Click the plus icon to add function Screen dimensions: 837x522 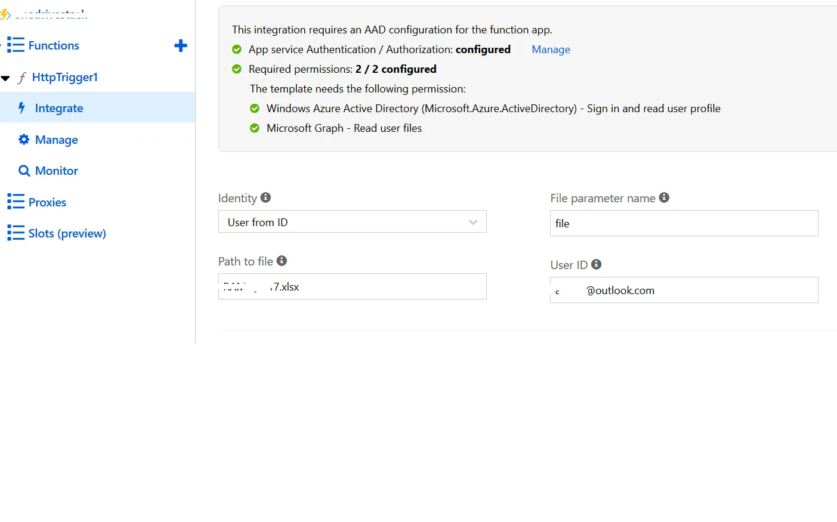pos(181,46)
